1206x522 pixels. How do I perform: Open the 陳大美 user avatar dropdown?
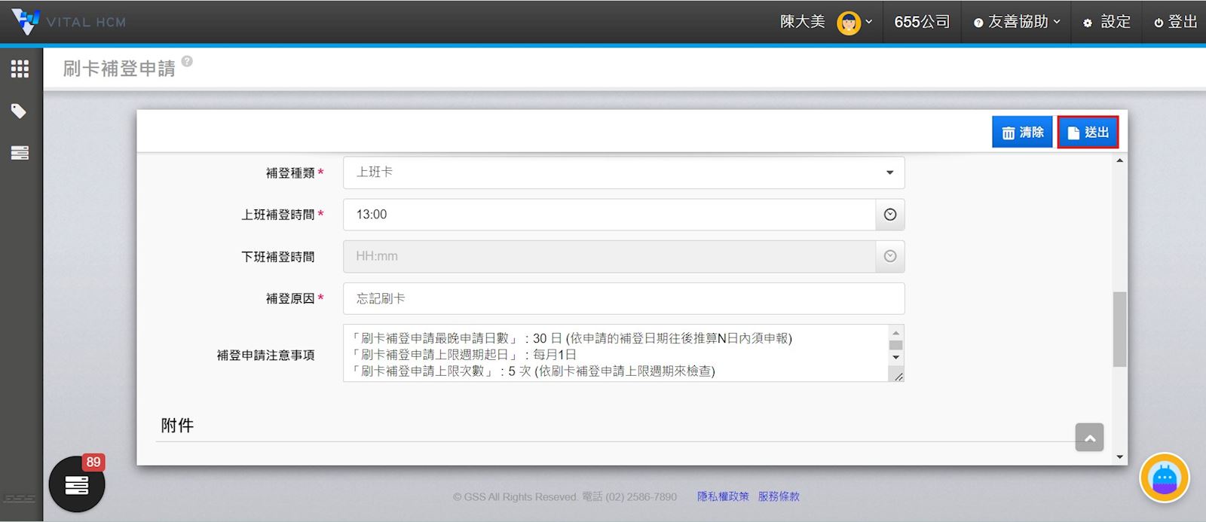pyautogui.click(x=854, y=22)
